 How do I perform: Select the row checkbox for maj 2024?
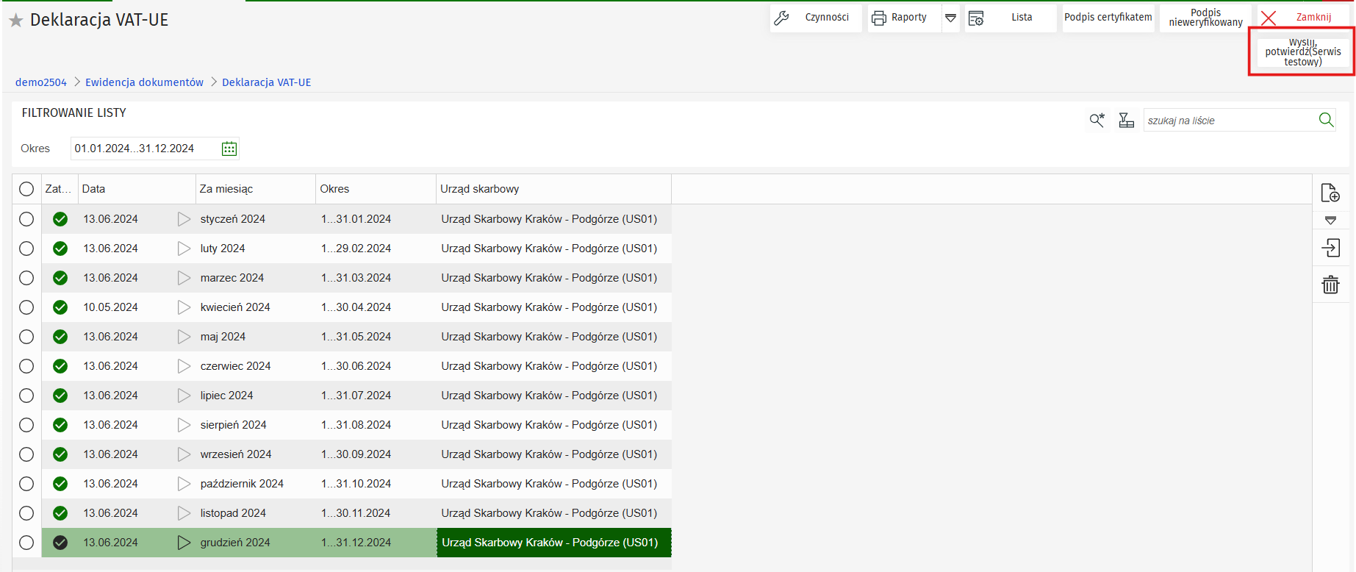click(x=26, y=337)
